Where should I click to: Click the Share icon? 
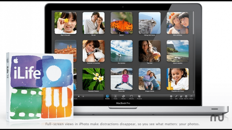click(191, 97)
